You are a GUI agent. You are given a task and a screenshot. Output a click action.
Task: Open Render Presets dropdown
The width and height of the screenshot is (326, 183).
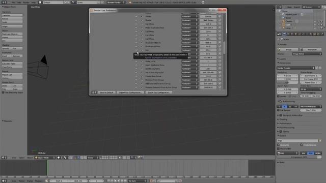(295, 68)
